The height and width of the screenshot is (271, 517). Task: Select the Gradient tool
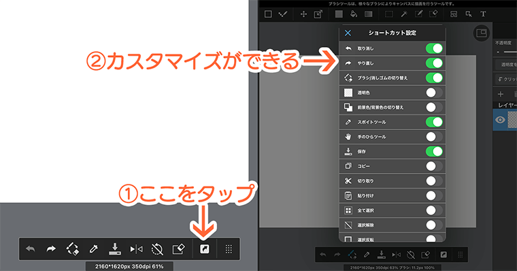pos(368,14)
